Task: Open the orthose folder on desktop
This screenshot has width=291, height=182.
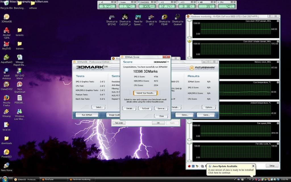Action: pyautogui.click(x=33, y=5)
